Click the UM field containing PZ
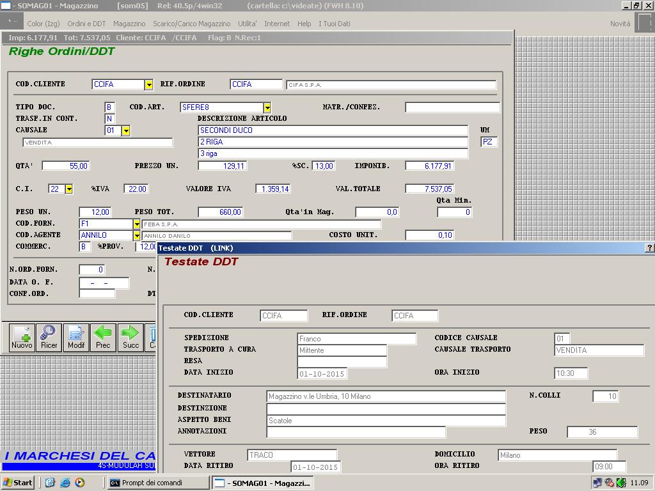Image resolution: width=655 pixels, height=491 pixels. click(x=489, y=142)
